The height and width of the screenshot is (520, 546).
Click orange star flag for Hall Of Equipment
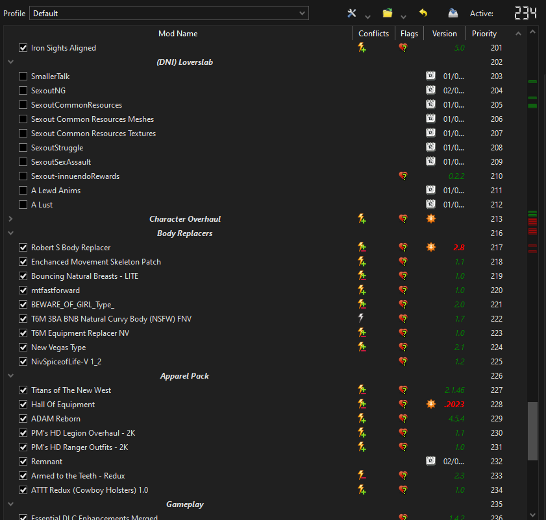(430, 404)
